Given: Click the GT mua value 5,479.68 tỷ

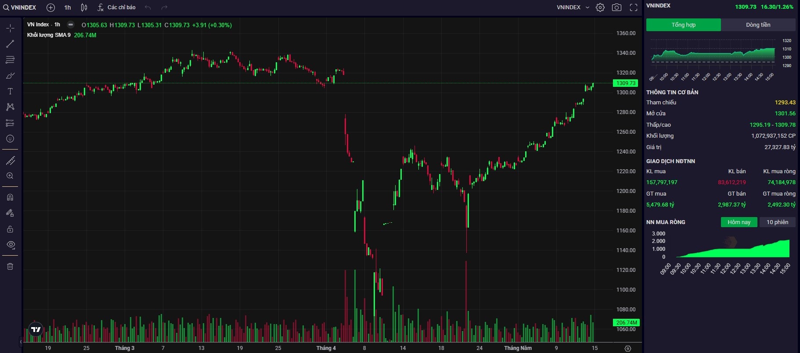Looking at the screenshot, I should click(660, 205).
